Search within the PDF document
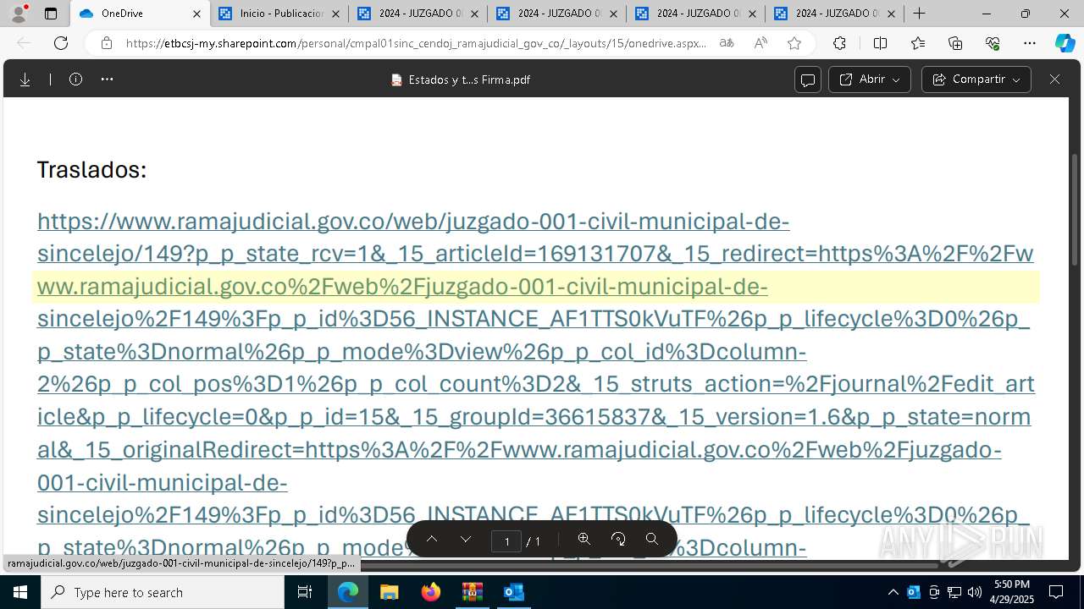 tap(652, 540)
